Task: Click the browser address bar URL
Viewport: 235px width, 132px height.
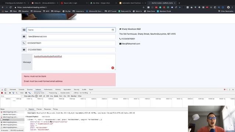Action: [x=32, y=7]
